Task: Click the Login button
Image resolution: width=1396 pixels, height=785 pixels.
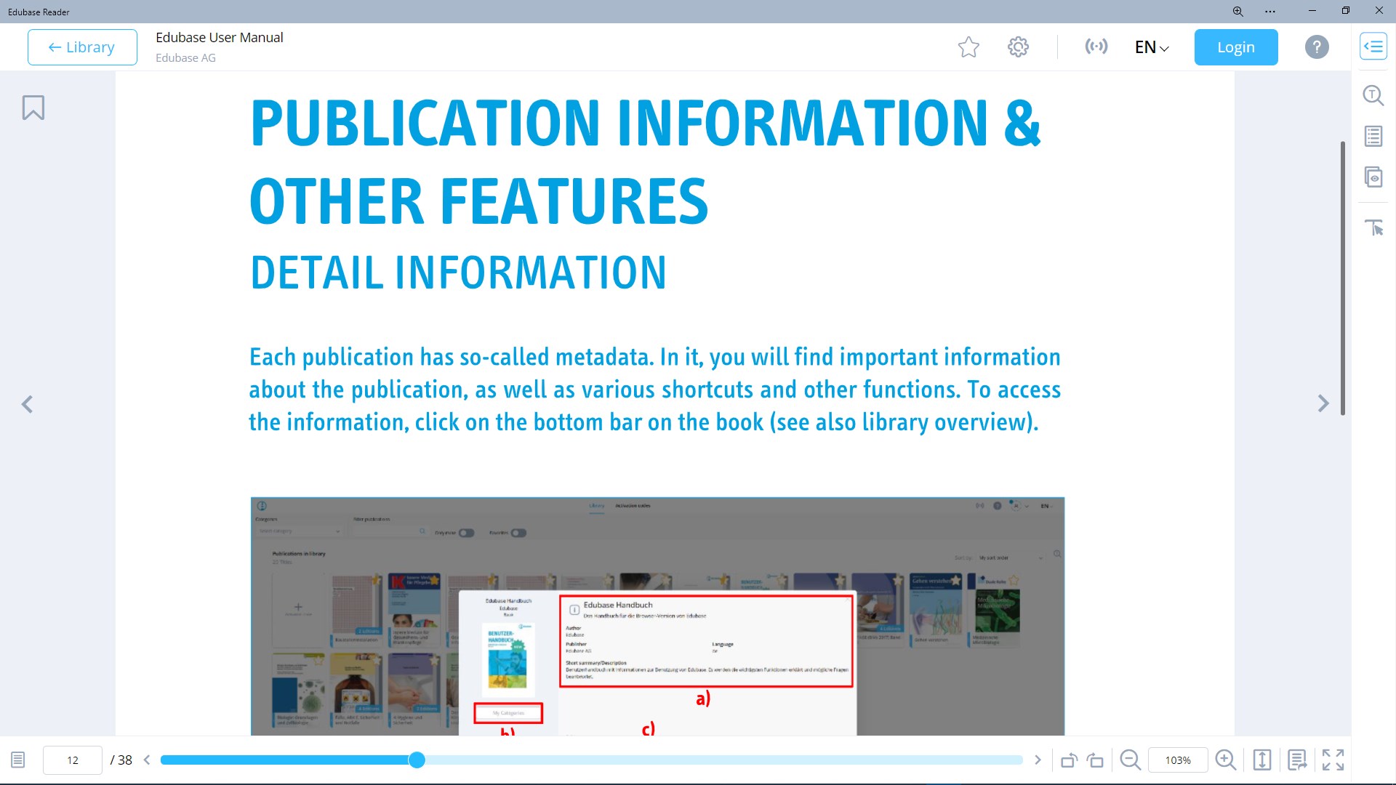Action: point(1235,47)
